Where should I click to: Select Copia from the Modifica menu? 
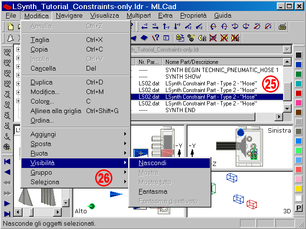[x=75, y=49]
